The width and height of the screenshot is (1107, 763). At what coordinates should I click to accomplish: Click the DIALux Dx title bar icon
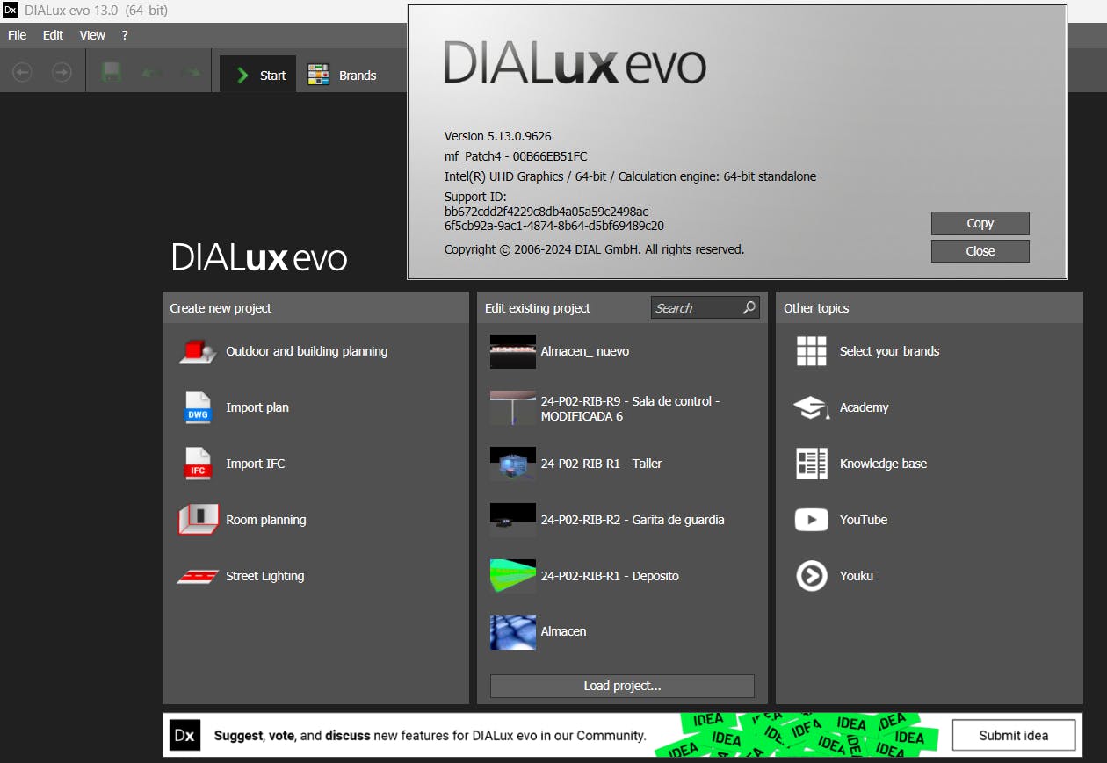pos(11,11)
